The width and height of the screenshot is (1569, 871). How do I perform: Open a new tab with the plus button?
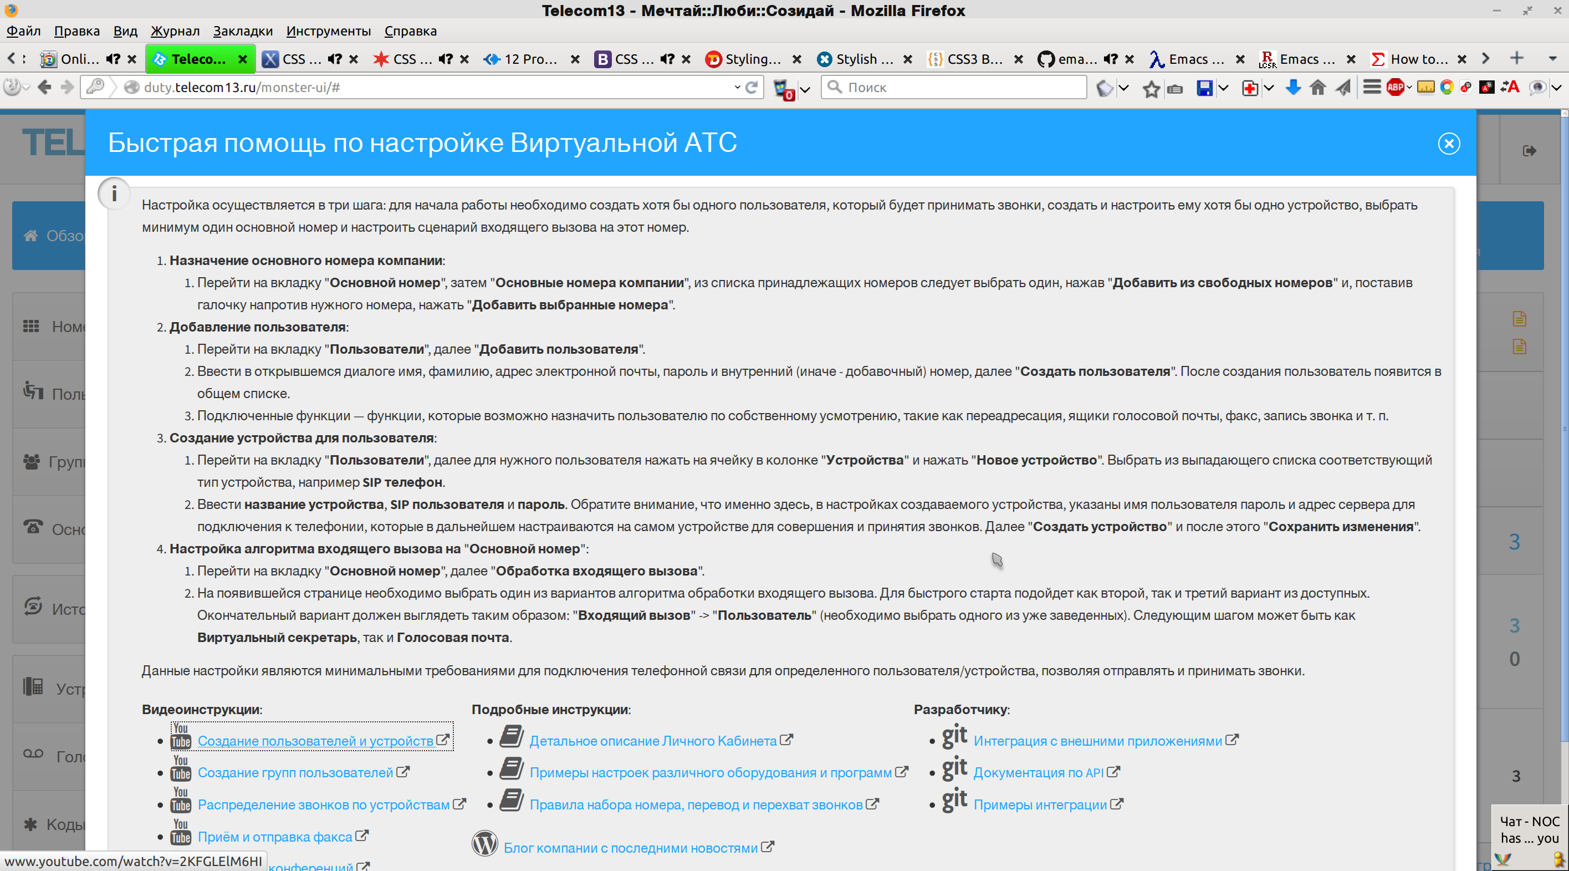[1516, 59]
